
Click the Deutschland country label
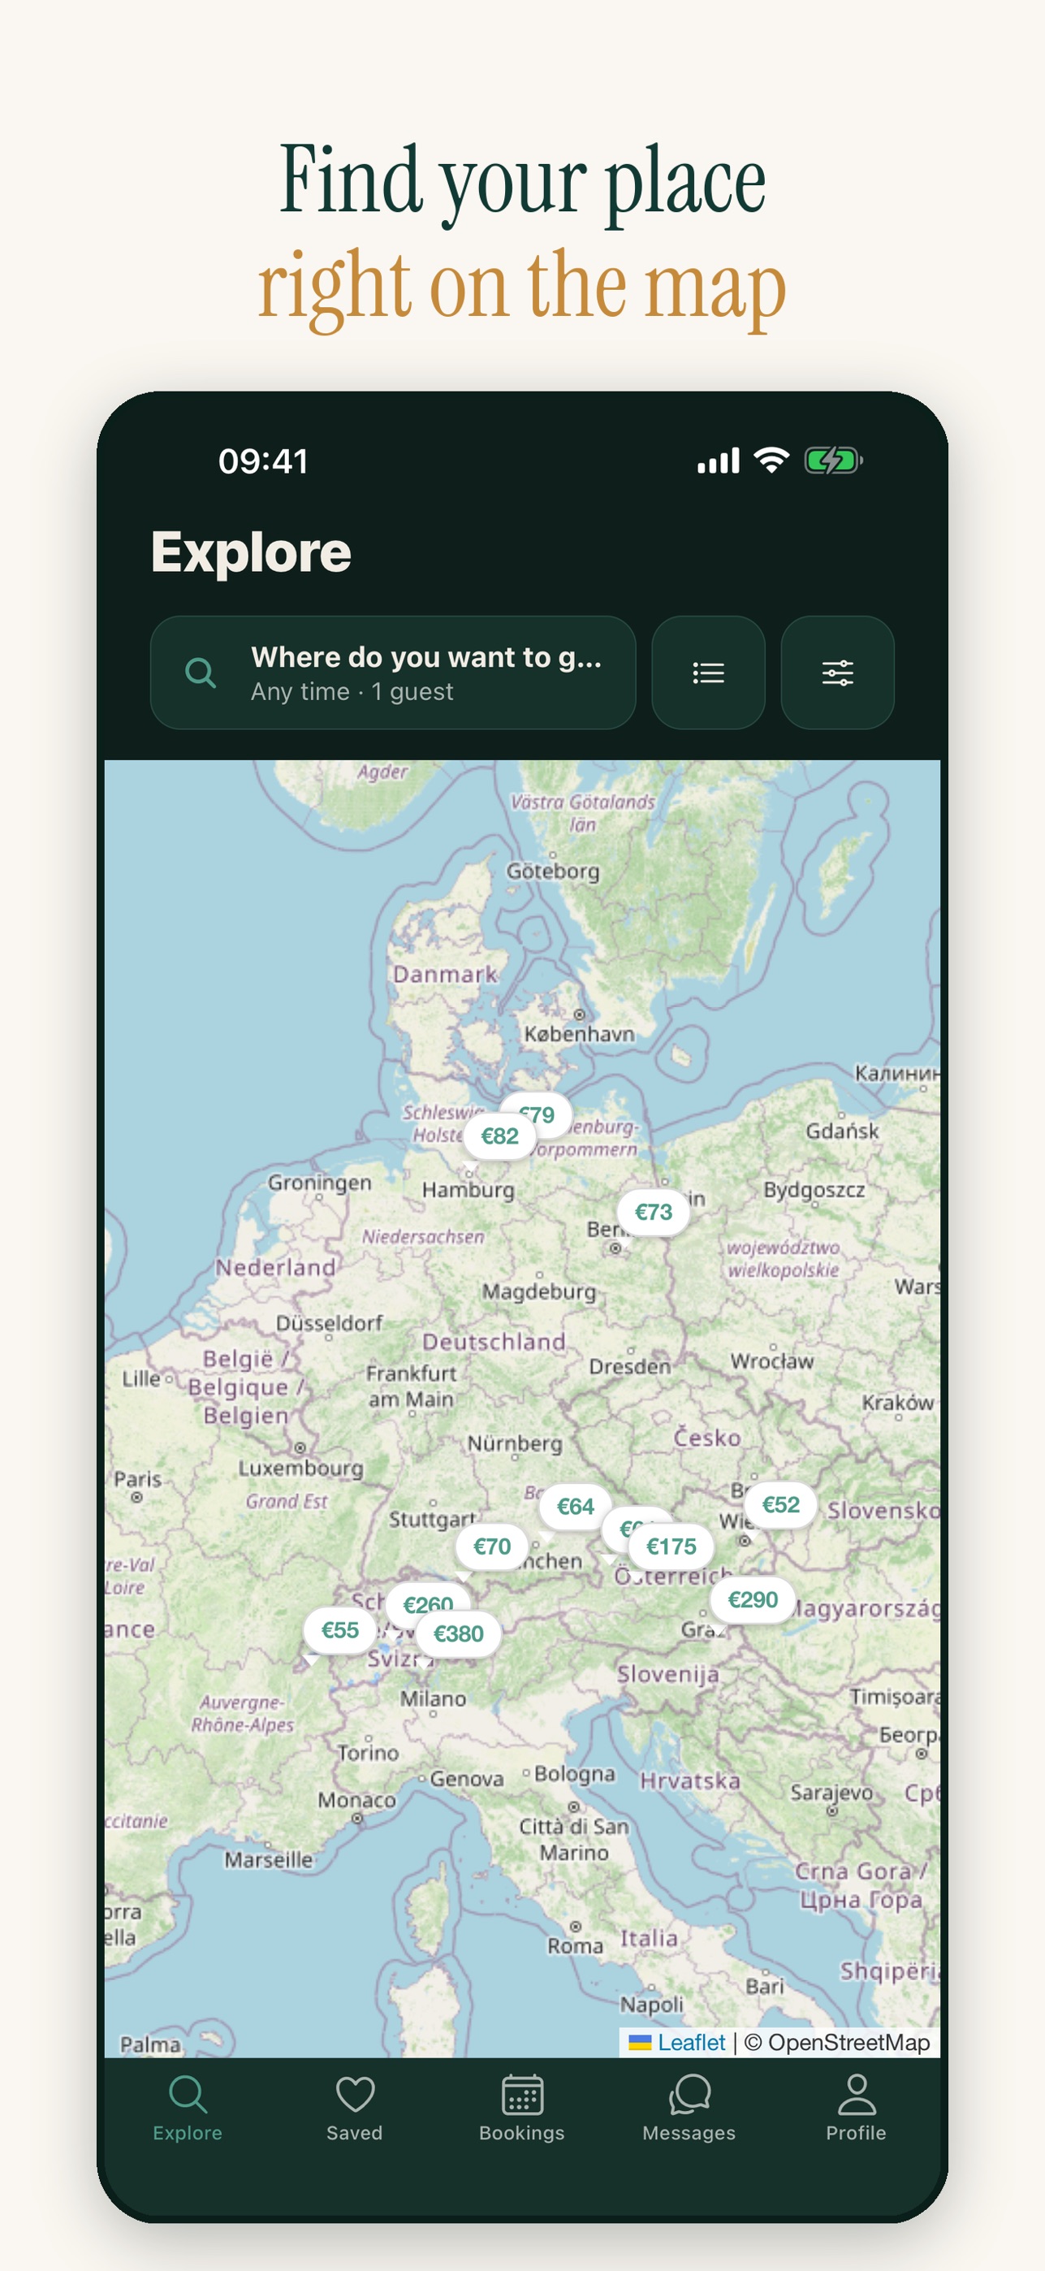click(494, 1342)
